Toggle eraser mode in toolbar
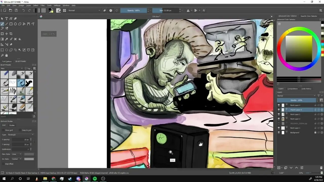This screenshot has height=182, width=324. pyautogui.click(x=105, y=10)
